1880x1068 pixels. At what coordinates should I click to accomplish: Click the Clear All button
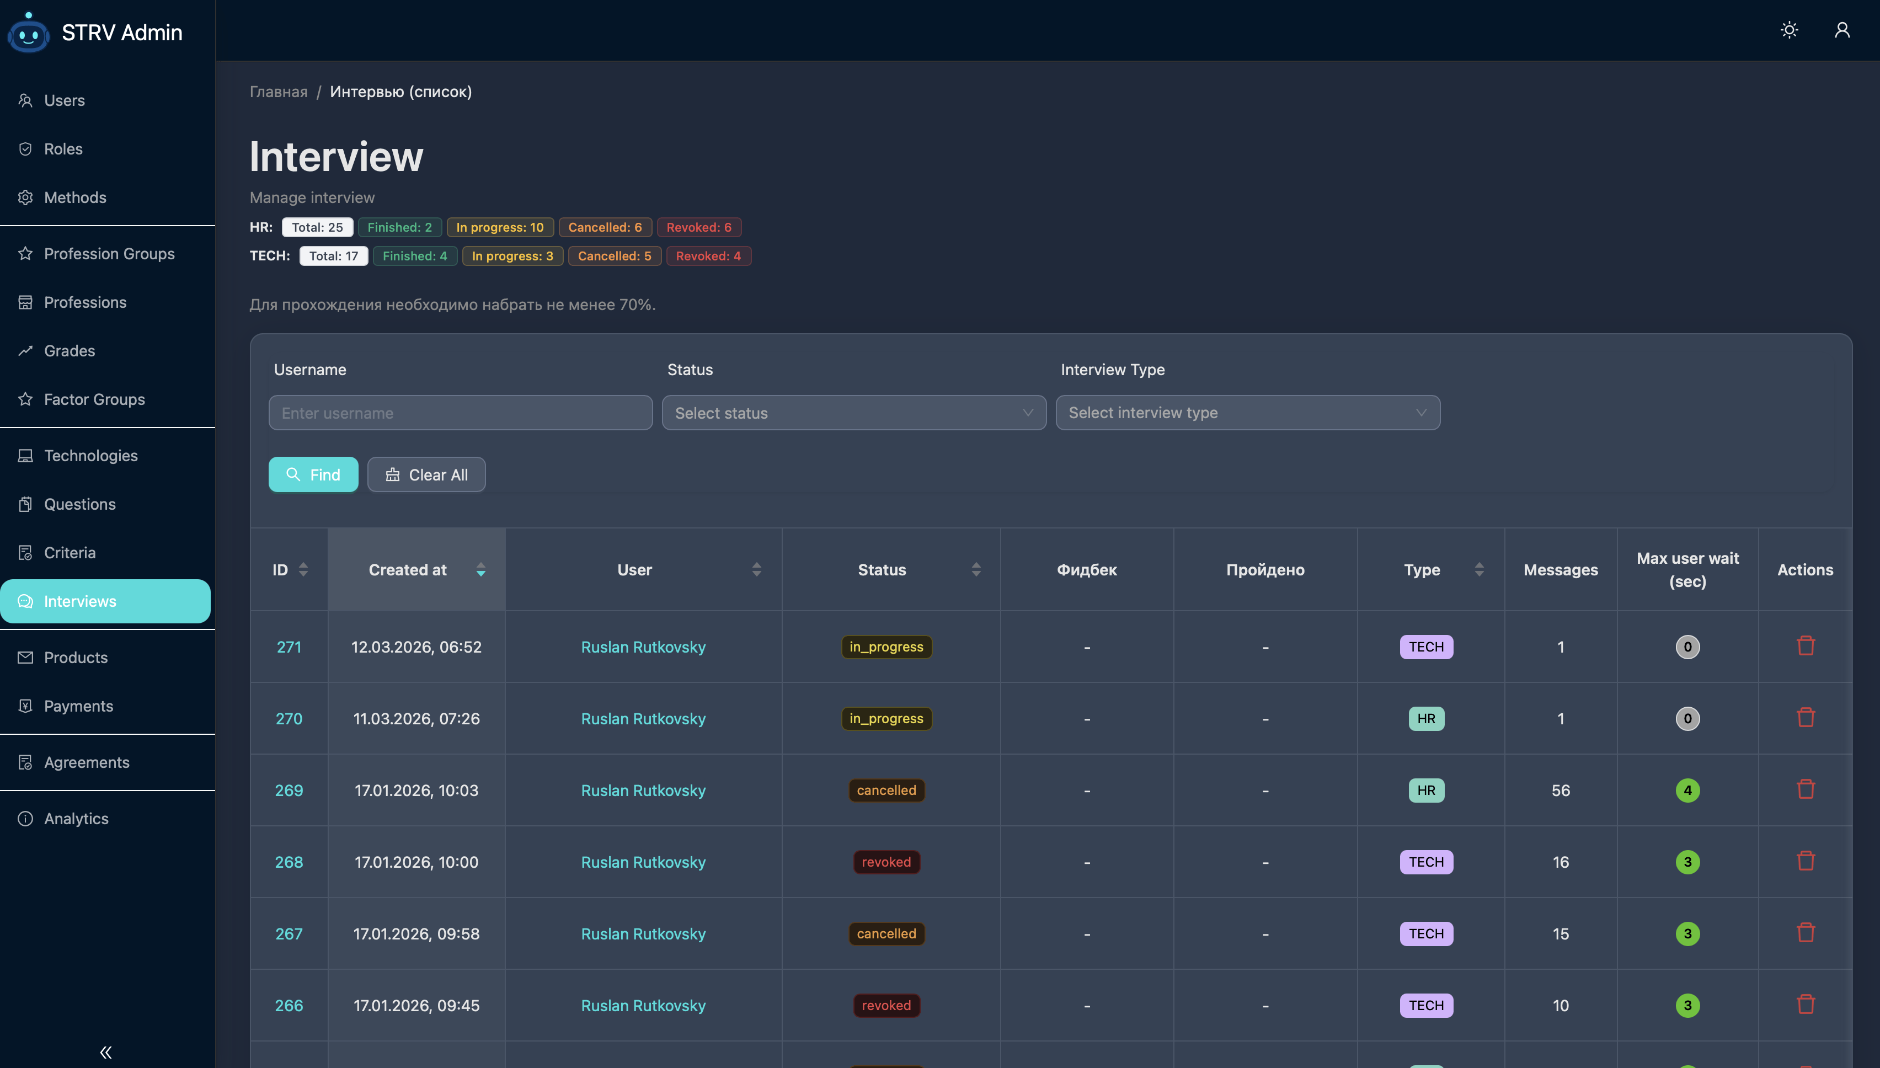click(426, 474)
